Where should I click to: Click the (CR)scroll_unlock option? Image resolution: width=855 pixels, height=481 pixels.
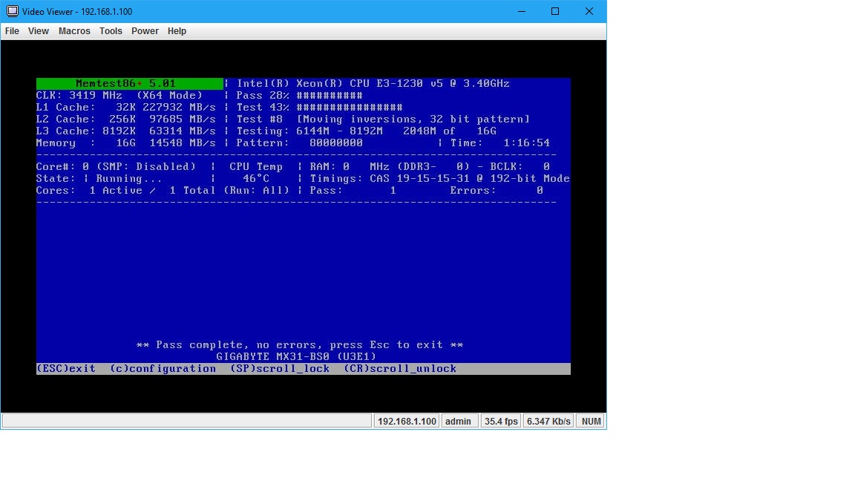(400, 369)
